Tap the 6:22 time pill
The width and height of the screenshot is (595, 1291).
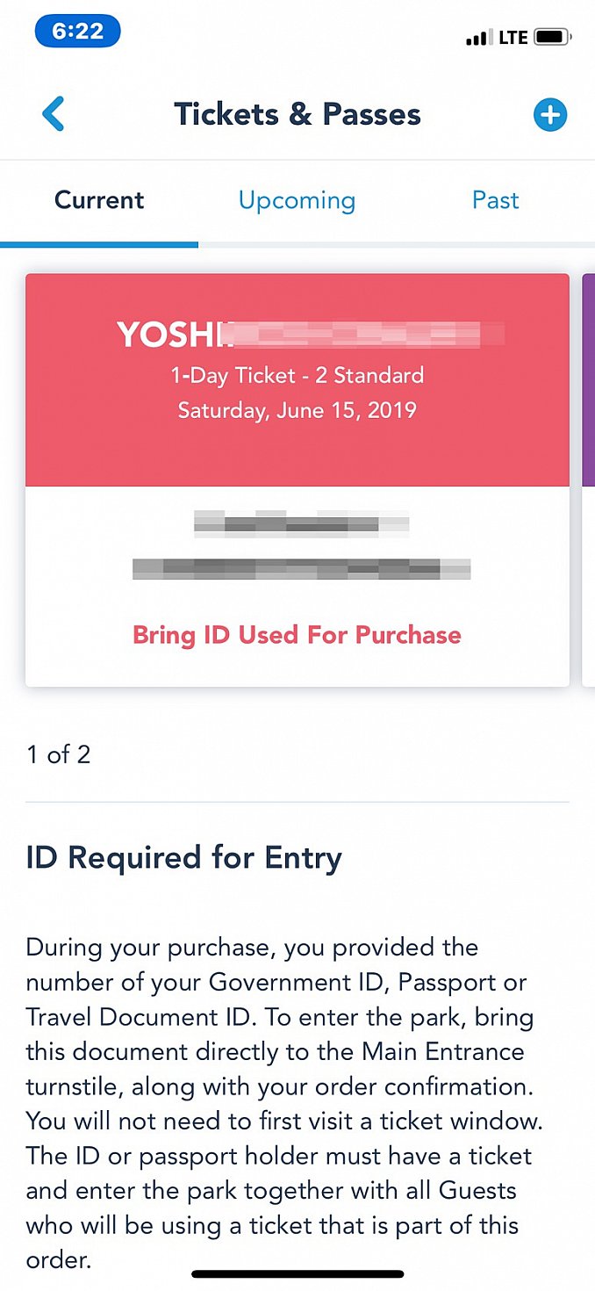pos(78,31)
